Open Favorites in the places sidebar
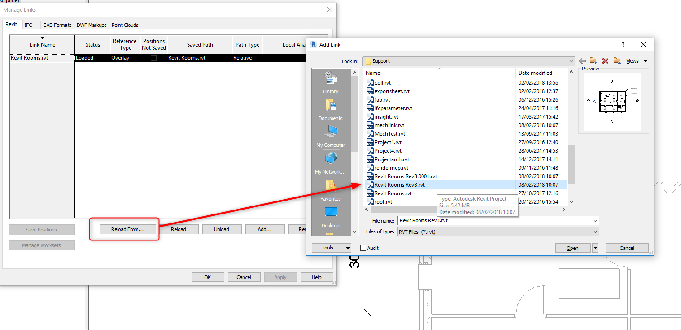The image size is (681, 330). pyautogui.click(x=331, y=190)
